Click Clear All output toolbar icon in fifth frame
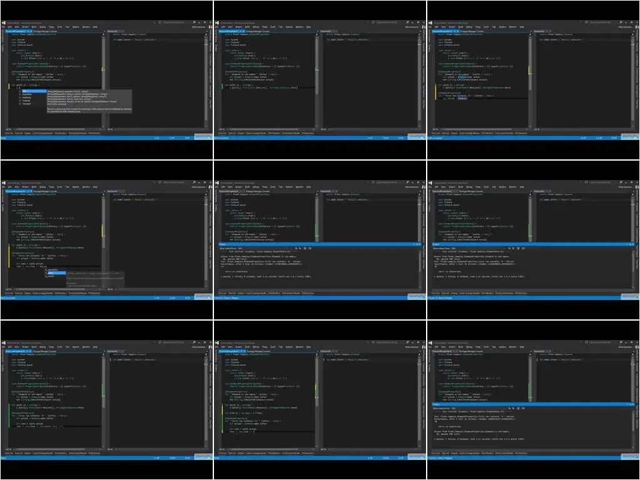Image resolution: width=640 pixels, height=480 pixels. click(x=305, y=248)
